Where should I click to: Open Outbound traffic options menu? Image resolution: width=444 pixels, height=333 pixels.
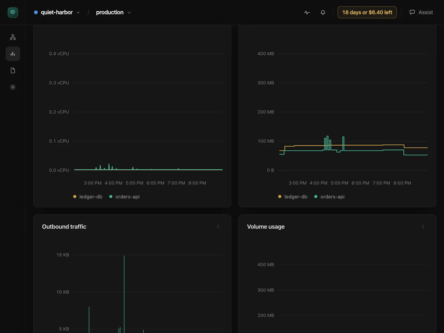[x=218, y=227]
